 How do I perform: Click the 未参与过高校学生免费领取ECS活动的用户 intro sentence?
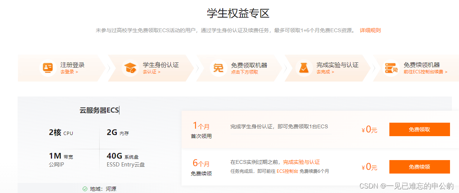tap(146, 30)
